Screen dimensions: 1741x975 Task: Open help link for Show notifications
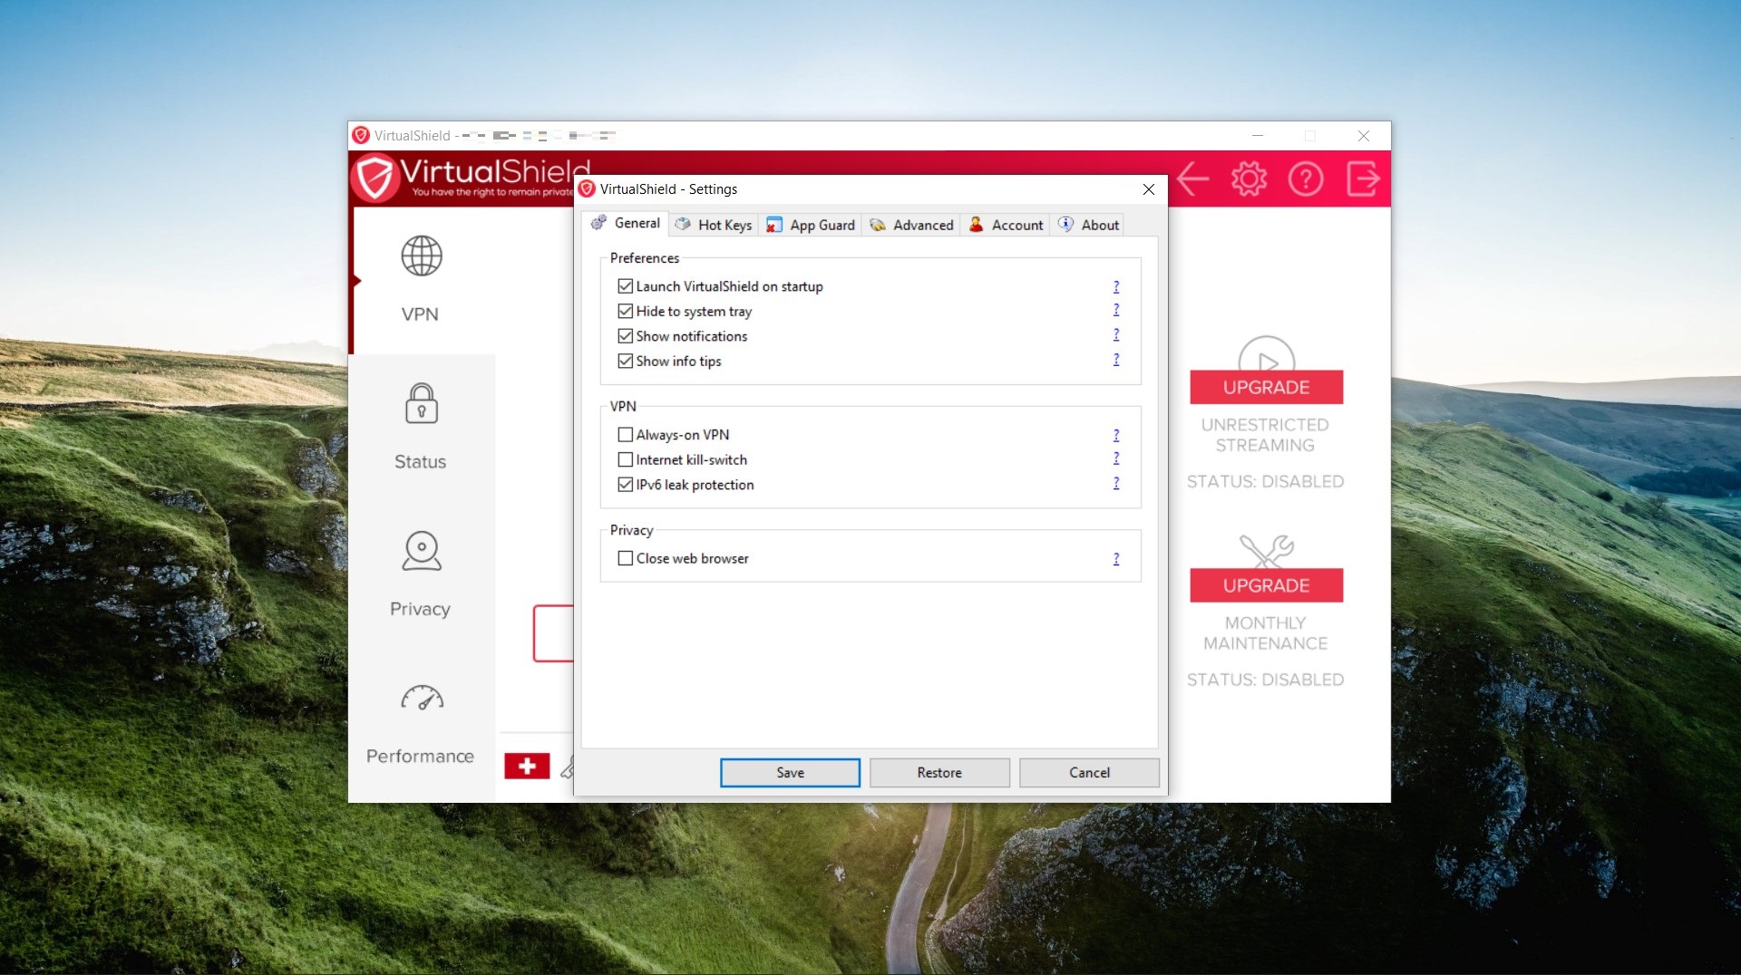pyautogui.click(x=1116, y=335)
